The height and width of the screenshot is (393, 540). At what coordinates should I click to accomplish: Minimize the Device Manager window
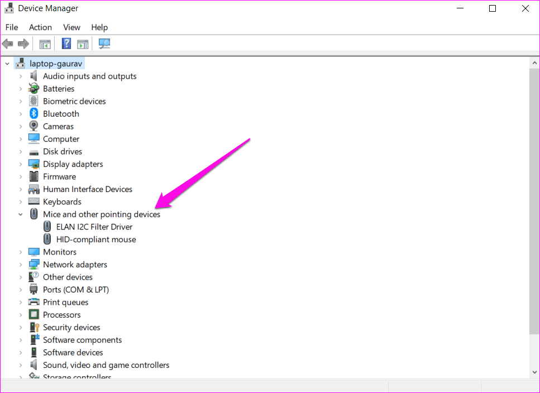pos(460,8)
